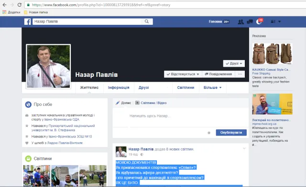
Task: Switch to the Життєпис tab
Action: [x=89, y=88]
